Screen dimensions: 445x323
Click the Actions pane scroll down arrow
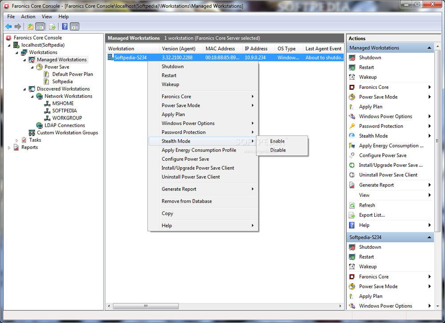[x=437, y=306]
